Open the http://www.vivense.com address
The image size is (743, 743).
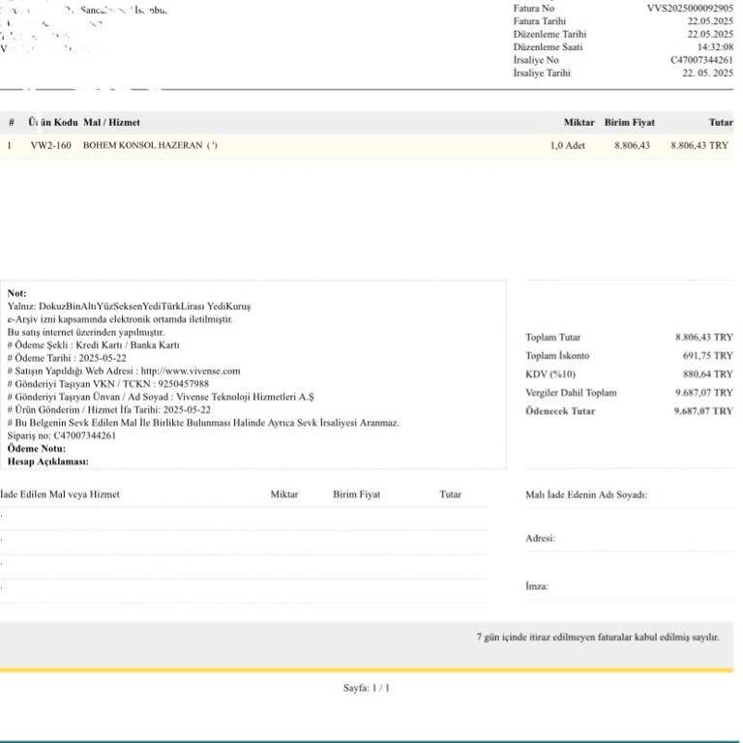point(191,371)
